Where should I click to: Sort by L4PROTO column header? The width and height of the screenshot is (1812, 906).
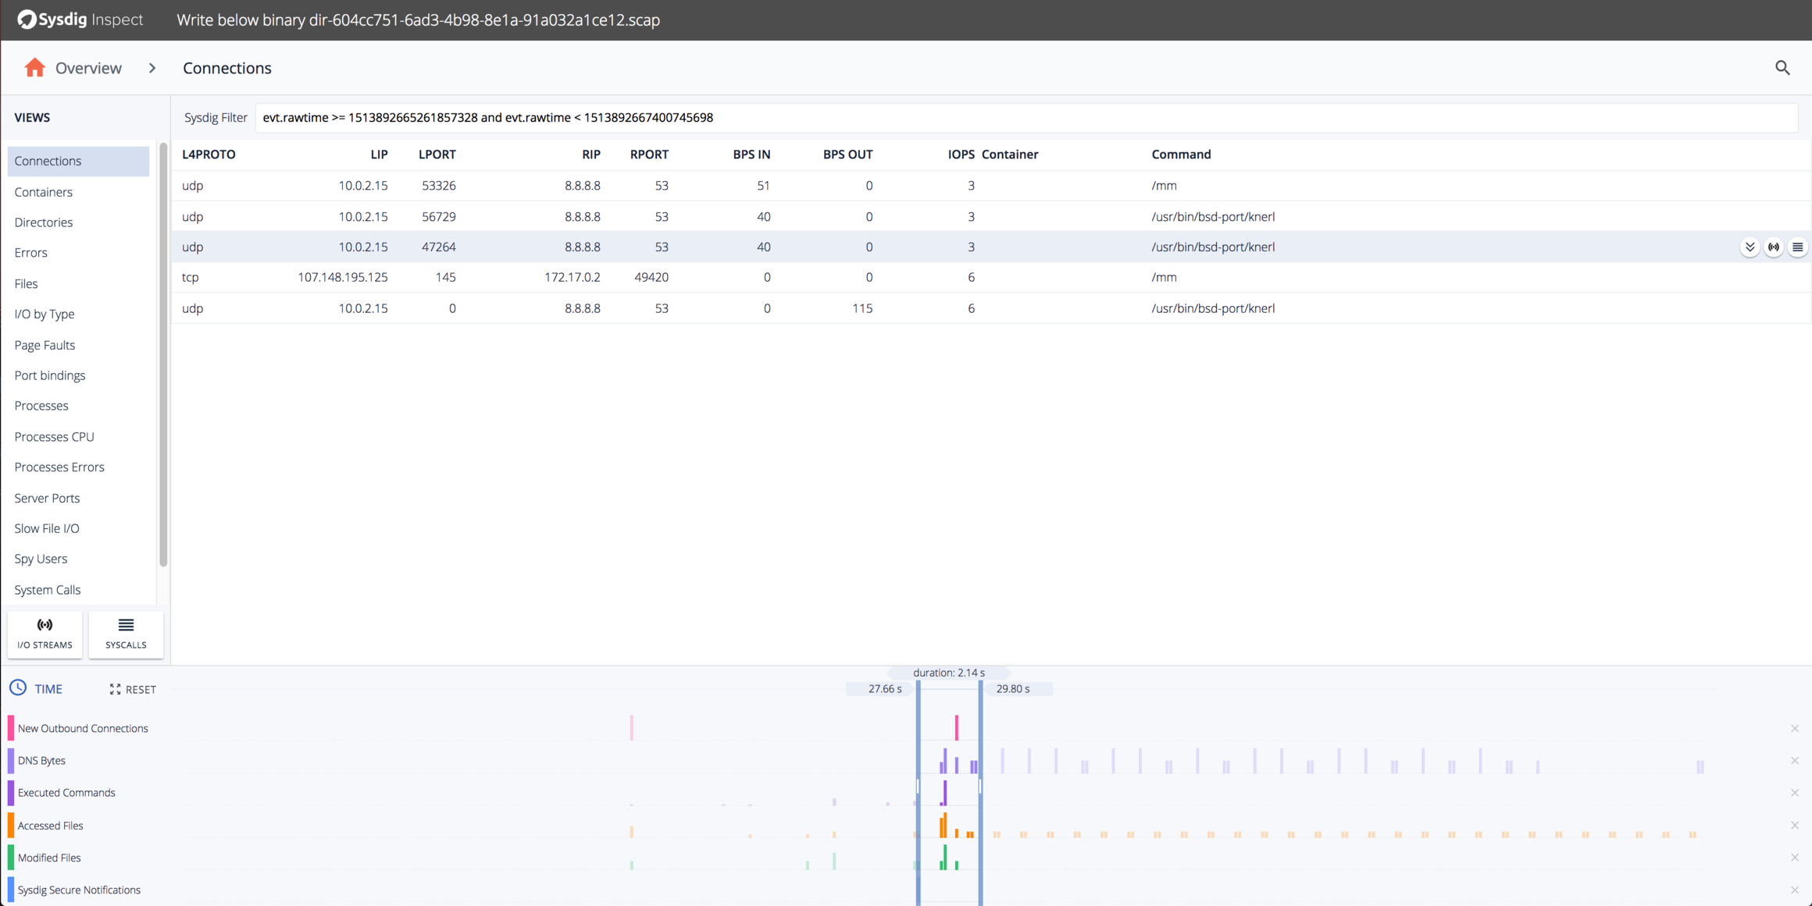209,155
